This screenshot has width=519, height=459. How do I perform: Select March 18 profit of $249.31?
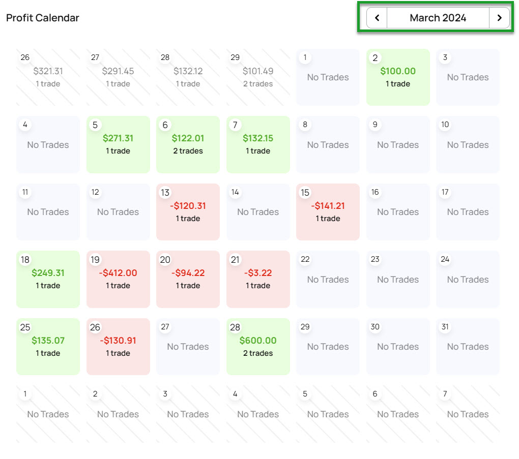coord(48,279)
